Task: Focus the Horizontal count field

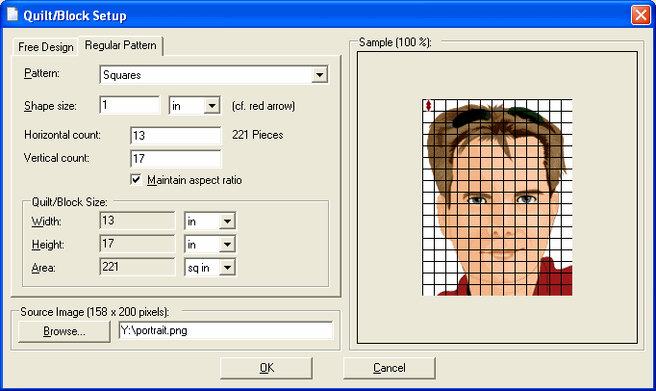Action: click(x=176, y=136)
